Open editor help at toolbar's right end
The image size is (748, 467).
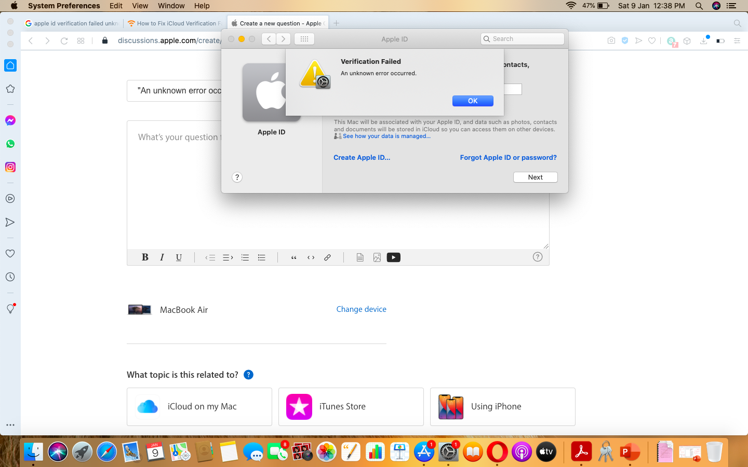[x=538, y=257]
